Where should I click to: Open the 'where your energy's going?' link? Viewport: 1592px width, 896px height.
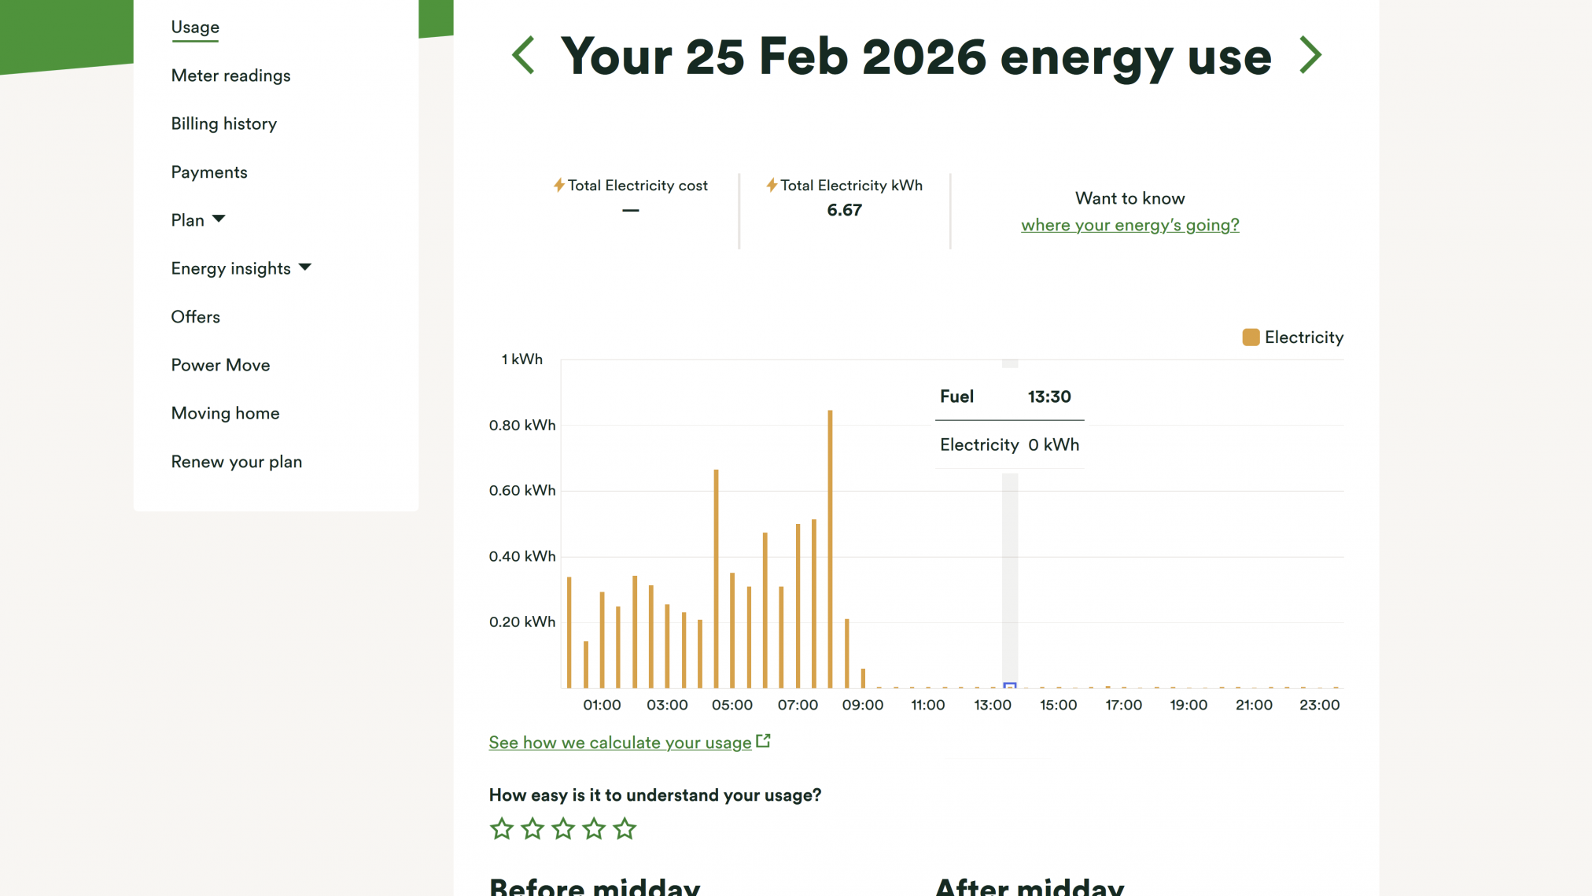pyautogui.click(x=1130, y=225)
